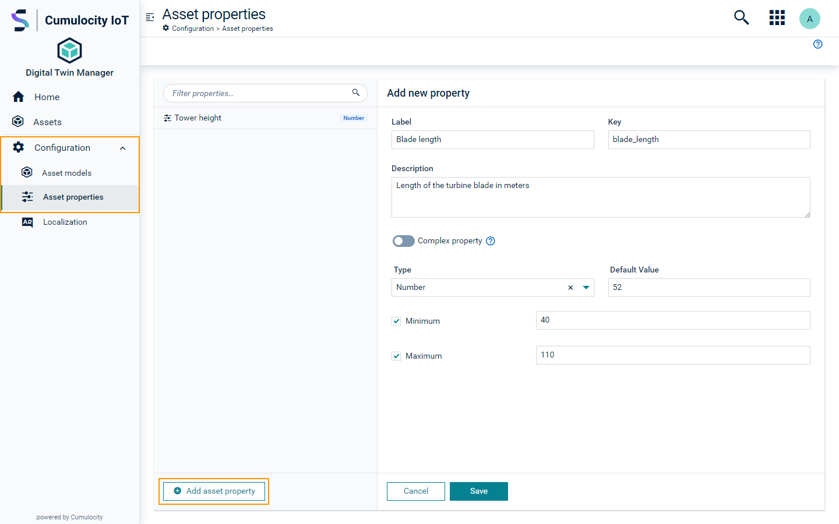
Task: Click the Description resize handle
Action: point(807,214)
